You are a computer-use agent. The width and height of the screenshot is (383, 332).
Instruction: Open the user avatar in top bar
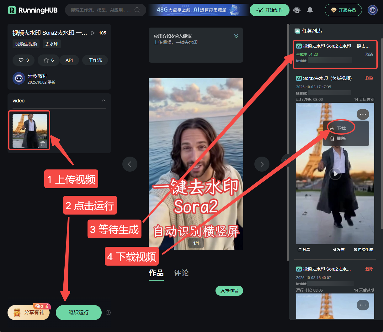pyautogui.click(x=373, y=10)
